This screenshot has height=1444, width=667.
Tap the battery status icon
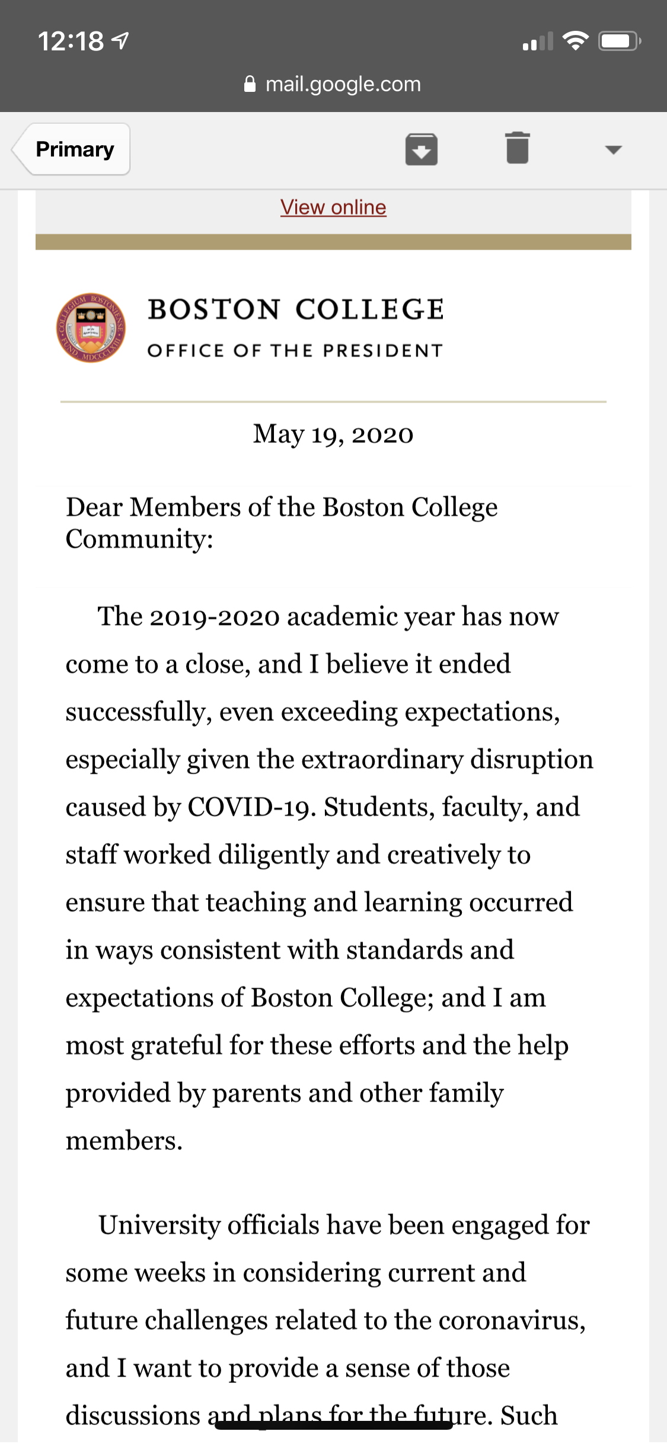(x=619, y=41)
